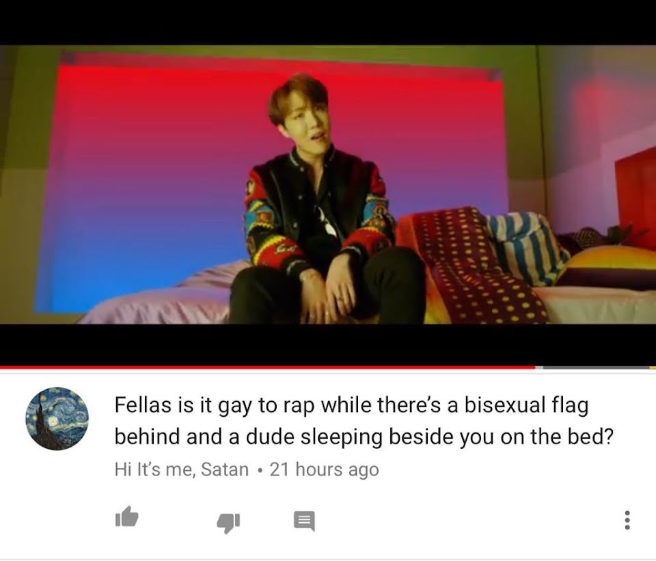Open the three-dot comment options menu
The image size is (656, 561).
[x=627, y=520]
